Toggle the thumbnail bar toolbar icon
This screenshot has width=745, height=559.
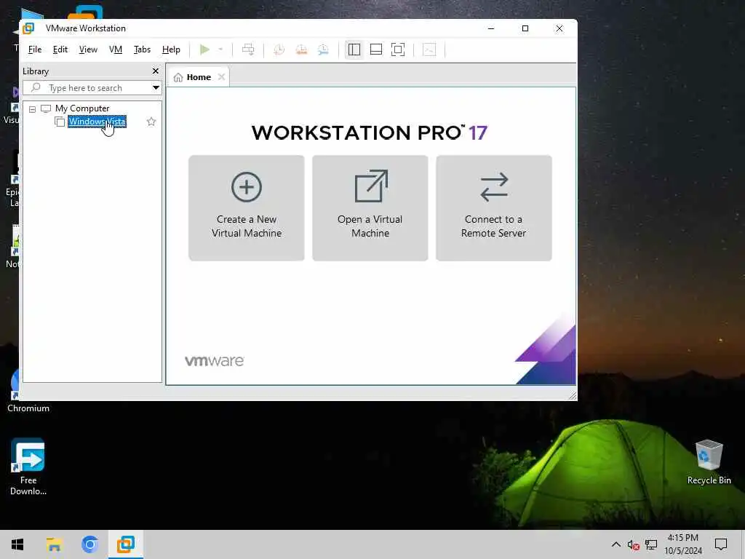click(376, 49)
